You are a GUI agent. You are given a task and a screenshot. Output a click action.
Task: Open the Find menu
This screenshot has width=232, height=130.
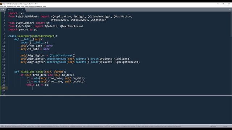[x=15, y=6]
